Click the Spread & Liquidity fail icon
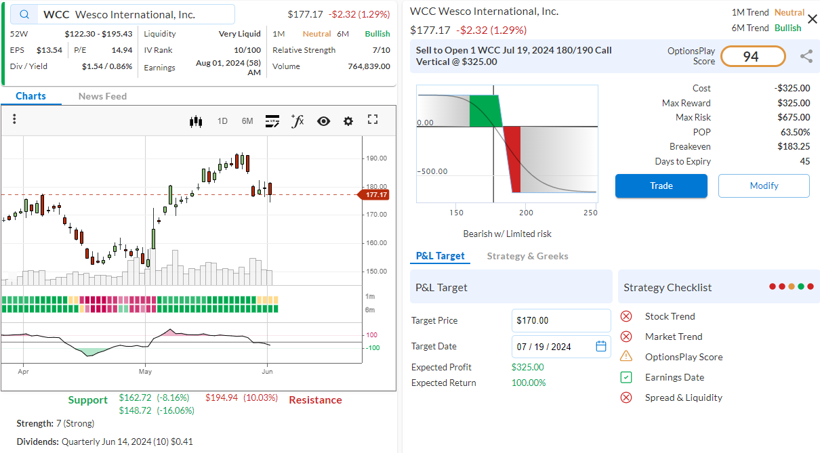The width and height of the screenshot is (820, 453). click(626, 397)
